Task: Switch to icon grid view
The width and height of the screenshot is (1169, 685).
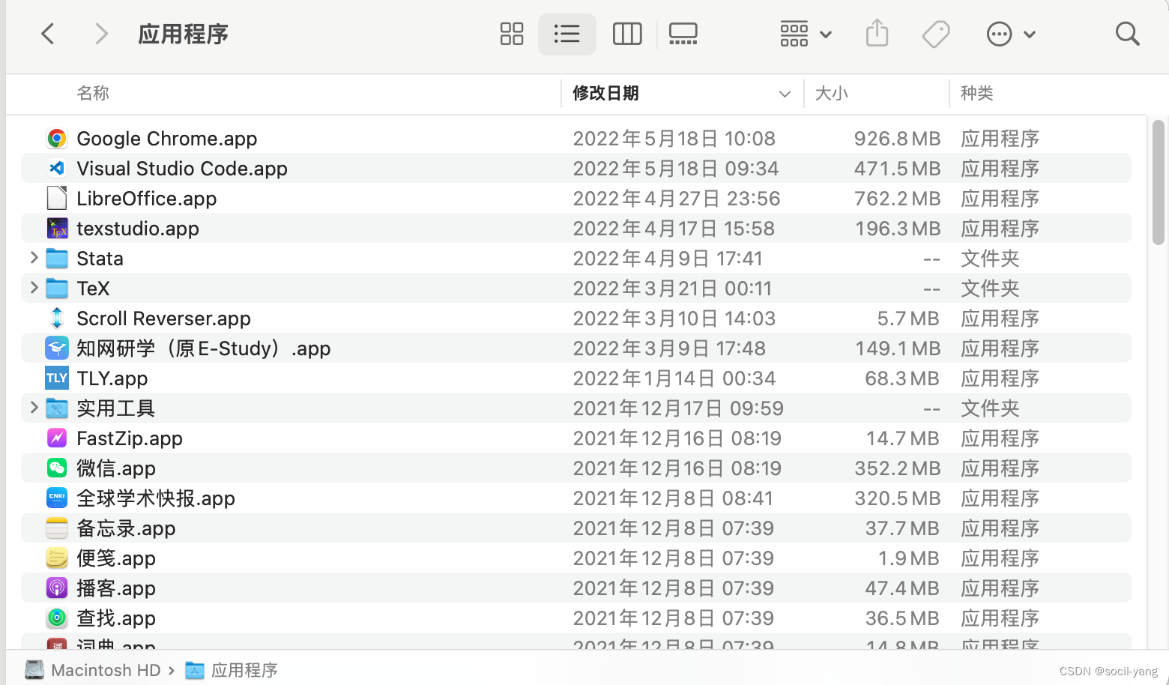Action: (512, 34)
